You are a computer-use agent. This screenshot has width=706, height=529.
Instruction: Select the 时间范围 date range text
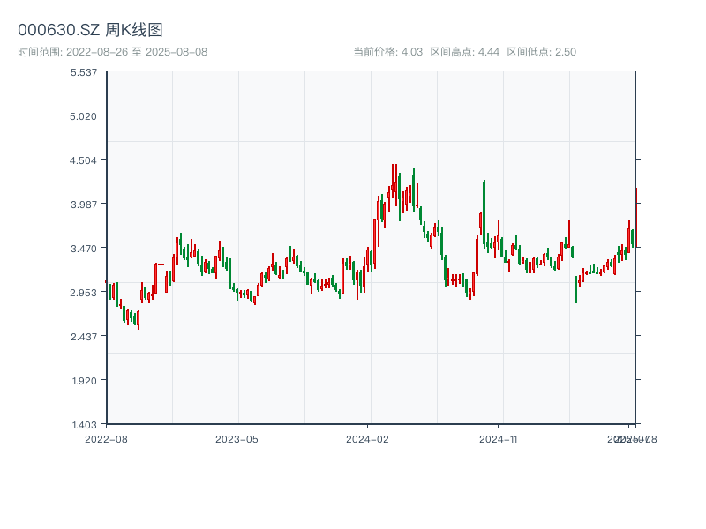pos(112,52)
